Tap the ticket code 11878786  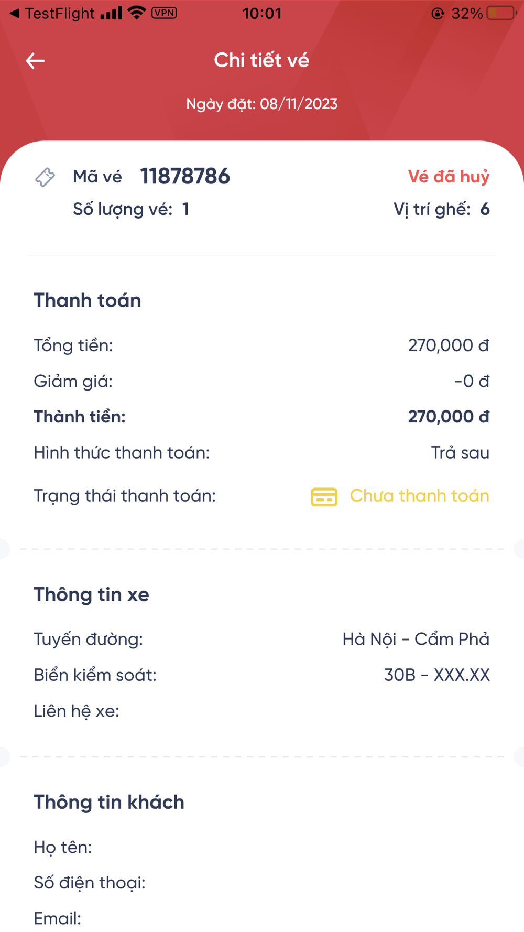click(x=185, y=177)
